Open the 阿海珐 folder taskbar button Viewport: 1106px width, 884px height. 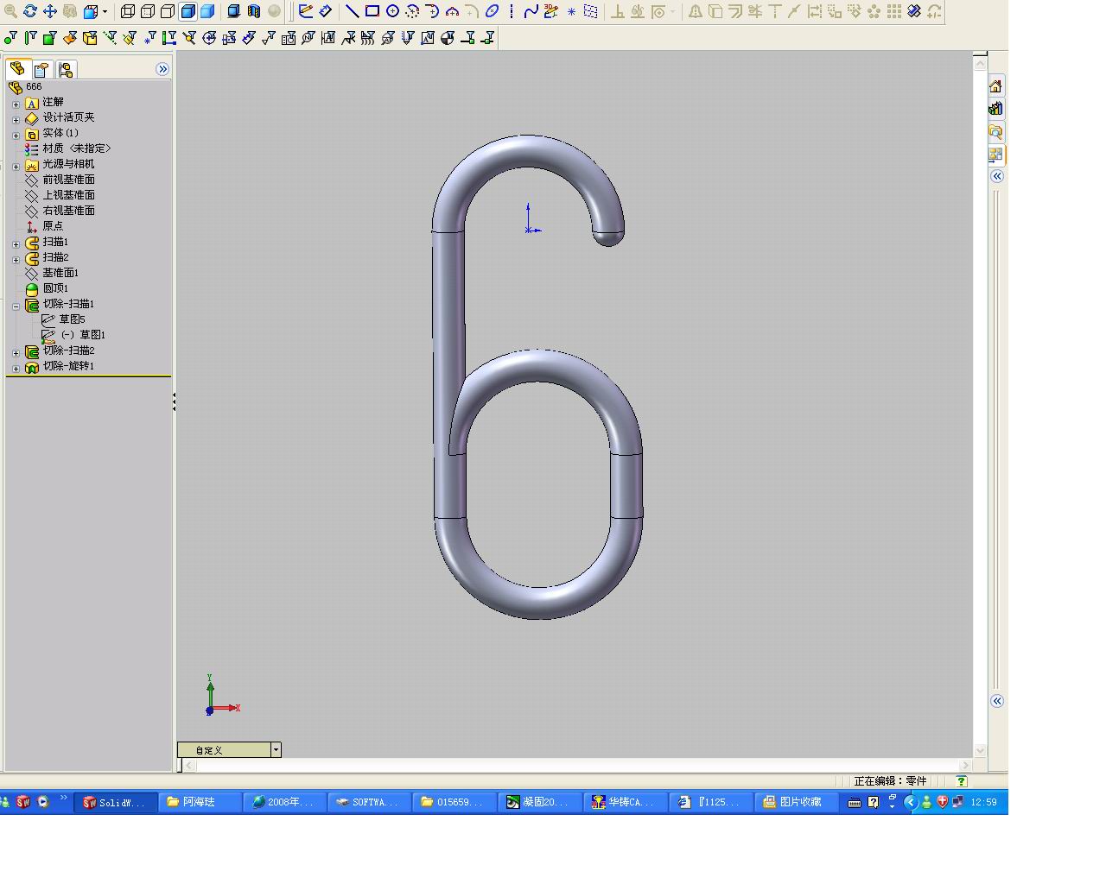pyautogui.click(x=200, y=802)
